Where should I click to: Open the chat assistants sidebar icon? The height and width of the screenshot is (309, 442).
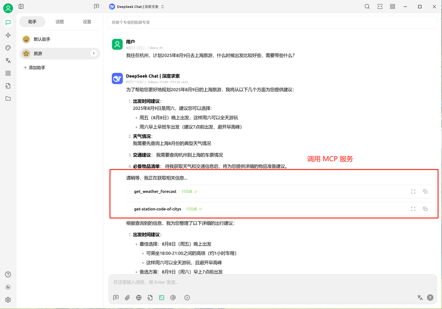point(8,22)
